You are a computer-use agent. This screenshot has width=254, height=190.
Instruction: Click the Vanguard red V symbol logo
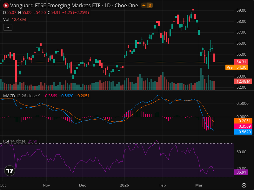[x=6, y=5]
